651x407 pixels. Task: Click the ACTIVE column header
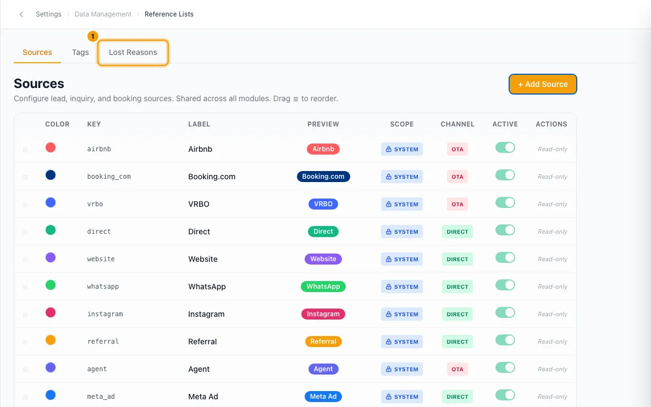click(x=505, y=124)
